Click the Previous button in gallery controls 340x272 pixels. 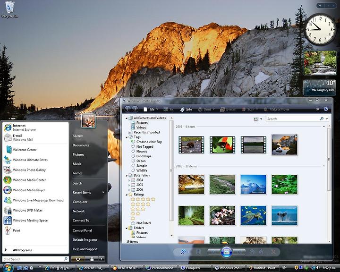tap(213, 252)
